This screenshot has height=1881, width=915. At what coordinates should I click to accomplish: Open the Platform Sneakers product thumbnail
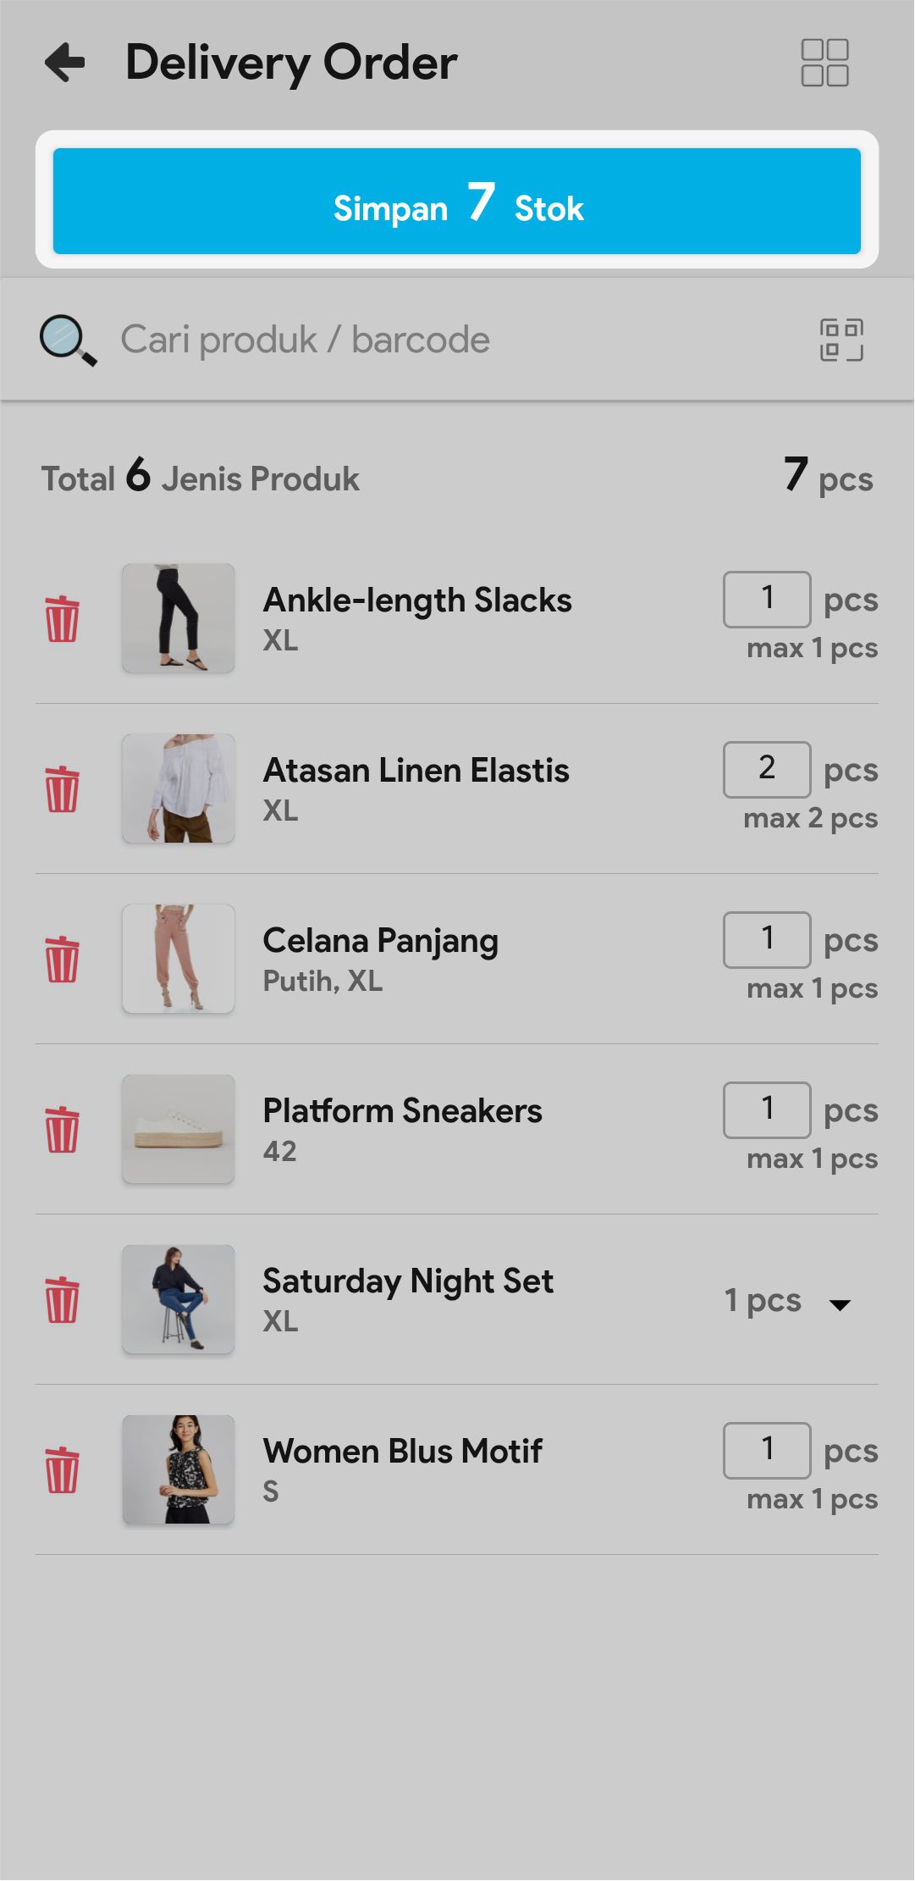(179, 1129)
